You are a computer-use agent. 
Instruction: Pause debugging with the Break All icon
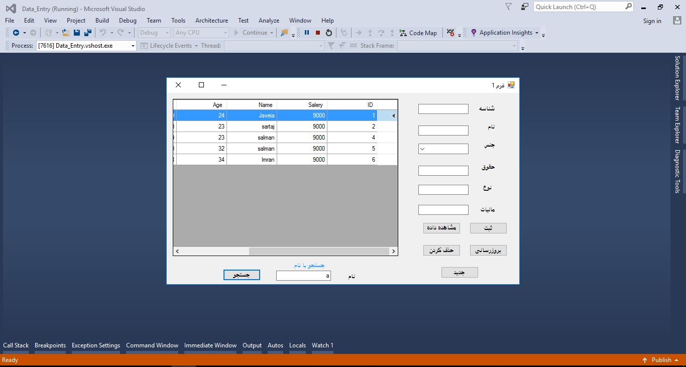[307, 33]
